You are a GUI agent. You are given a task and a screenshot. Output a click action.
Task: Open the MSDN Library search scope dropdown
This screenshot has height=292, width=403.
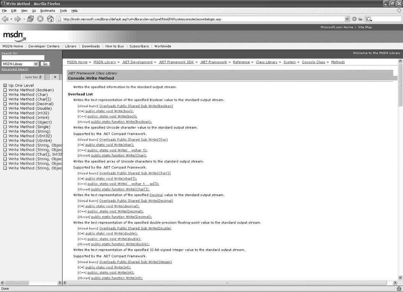(36, 64)
